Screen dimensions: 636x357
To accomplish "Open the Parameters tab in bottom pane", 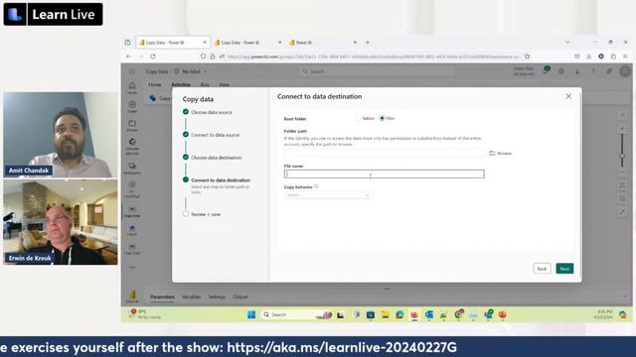I will pyautogui.click(x=162, y=297).
